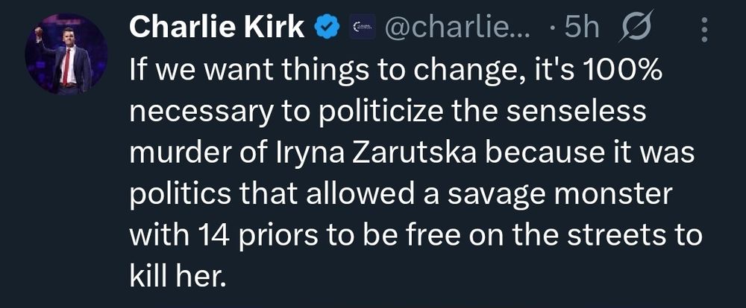Click the text "100%" in the tweet
Image resolution: width=746 pixels, height=308 pixels.
coord(618,71)
